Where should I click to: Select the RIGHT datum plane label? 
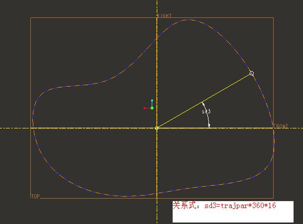[164, 15]
